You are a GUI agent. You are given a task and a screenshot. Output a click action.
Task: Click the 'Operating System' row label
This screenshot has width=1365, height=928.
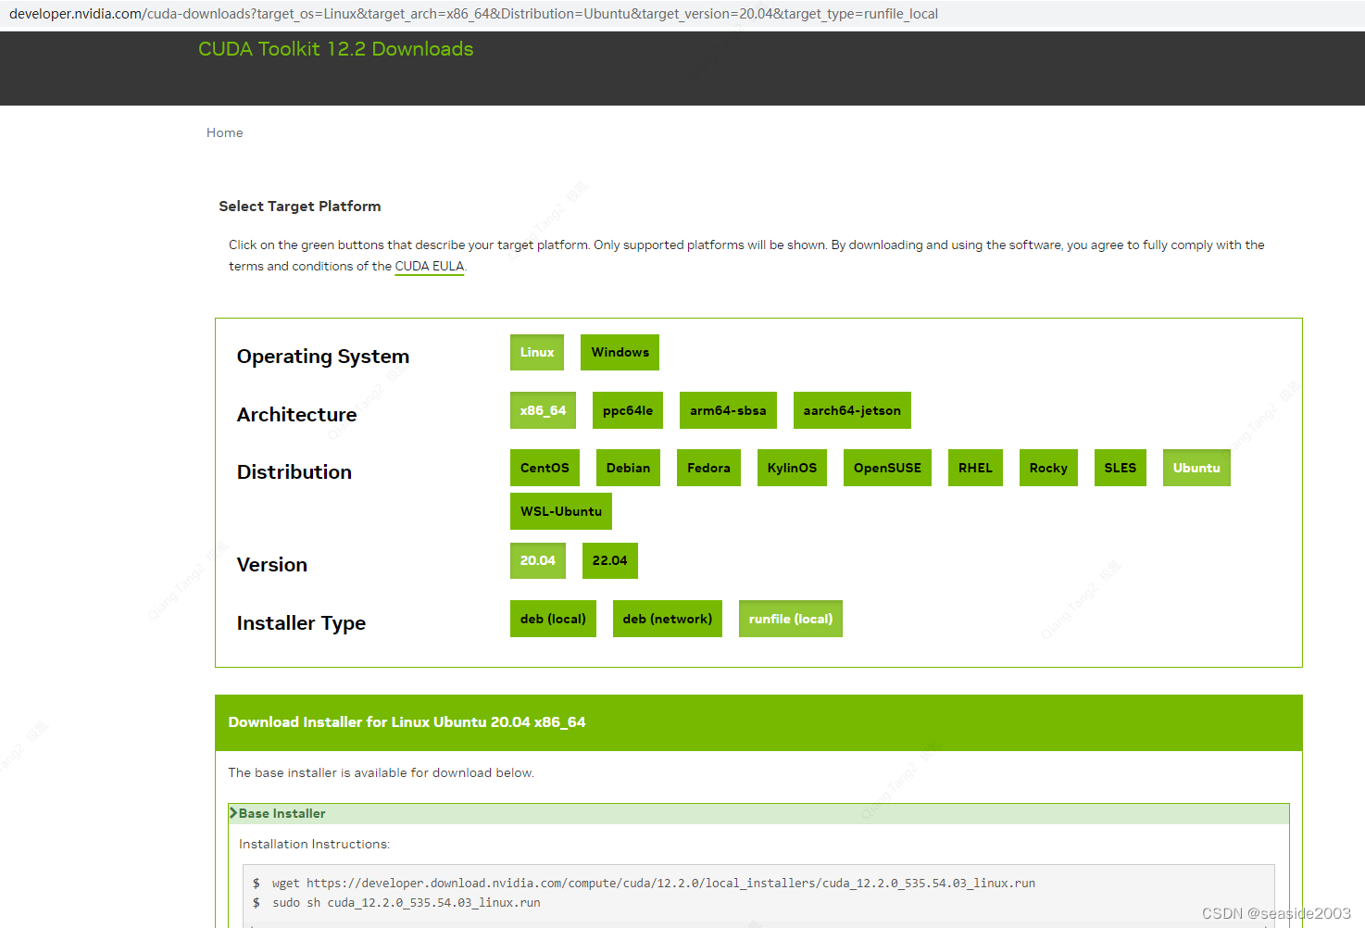(x=323, y=357)
